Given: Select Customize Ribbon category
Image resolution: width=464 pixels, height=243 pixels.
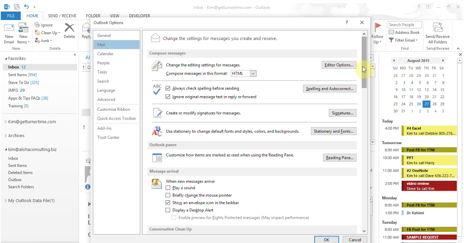Looking at the screenshot, I should 116,109.
